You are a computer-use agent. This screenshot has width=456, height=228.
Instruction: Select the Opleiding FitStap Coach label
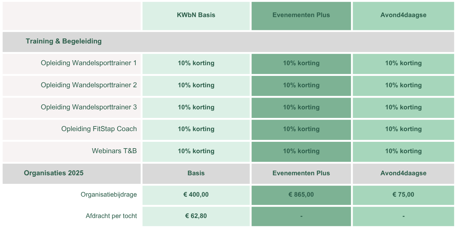pyautogui.click(x=99, y=129)
